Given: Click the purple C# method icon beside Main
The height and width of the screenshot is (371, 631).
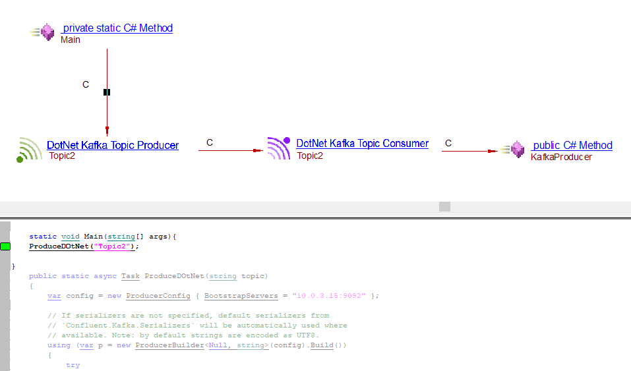Looking at the screenshot, I should point(45,32).
